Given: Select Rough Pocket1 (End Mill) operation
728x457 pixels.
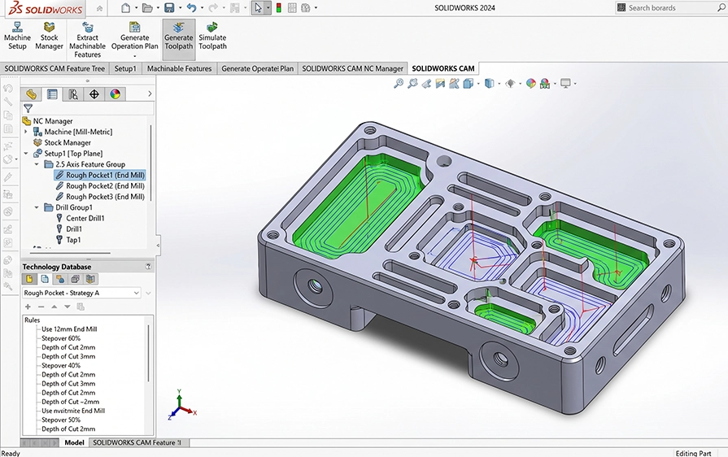Looking at the screenshot, I should (100, 175).
